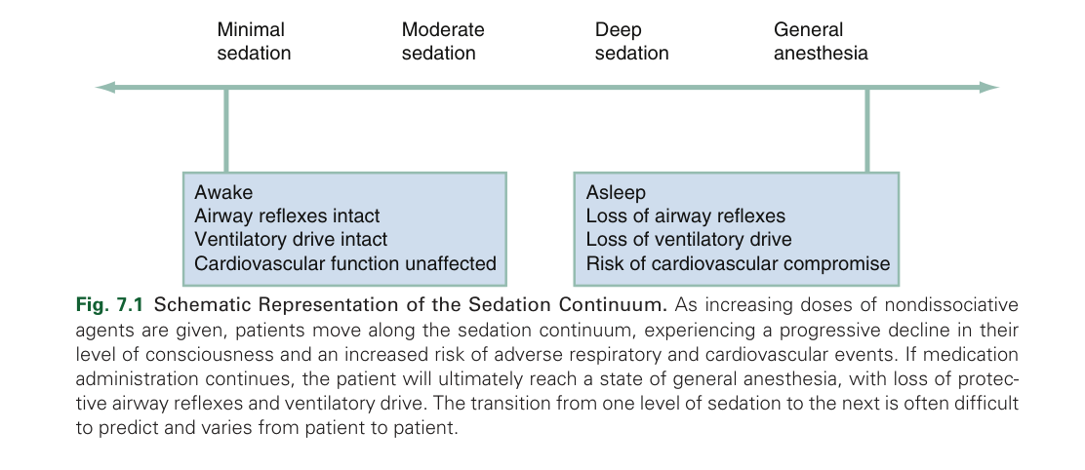Viewport: 1085px width, 470px height.
Task: Click "Risk of cardiovascular compromise" line
Action: [x=738, y=263]
